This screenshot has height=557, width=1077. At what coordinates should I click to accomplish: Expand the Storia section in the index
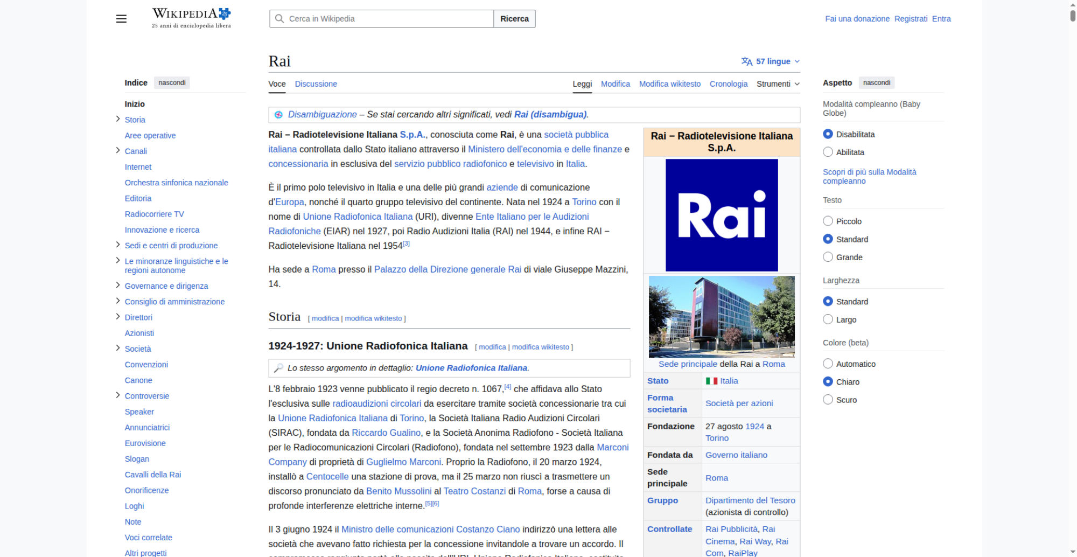[x=118, y=119]
